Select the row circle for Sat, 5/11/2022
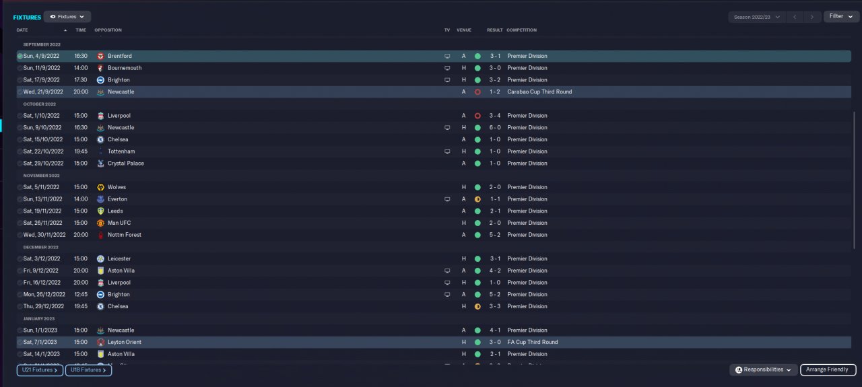Screen dimensions: 862x387 pyautogui.click(x=20, y=187)
